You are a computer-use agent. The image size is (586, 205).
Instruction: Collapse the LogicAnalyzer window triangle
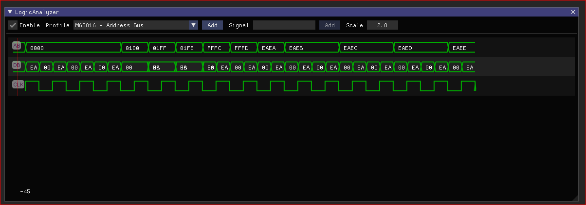pos(10,12)
